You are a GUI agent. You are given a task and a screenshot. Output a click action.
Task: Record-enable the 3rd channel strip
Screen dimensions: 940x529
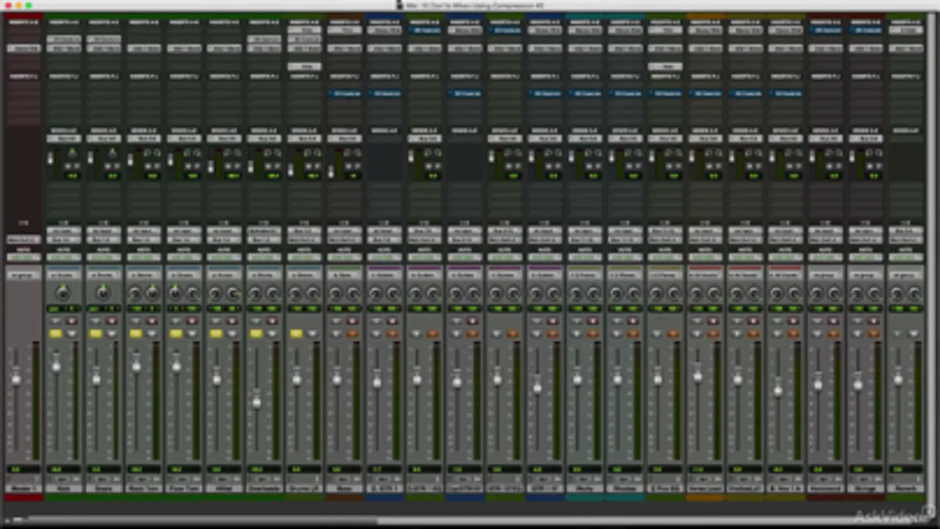pyautogui.click(x=112, y=321)
